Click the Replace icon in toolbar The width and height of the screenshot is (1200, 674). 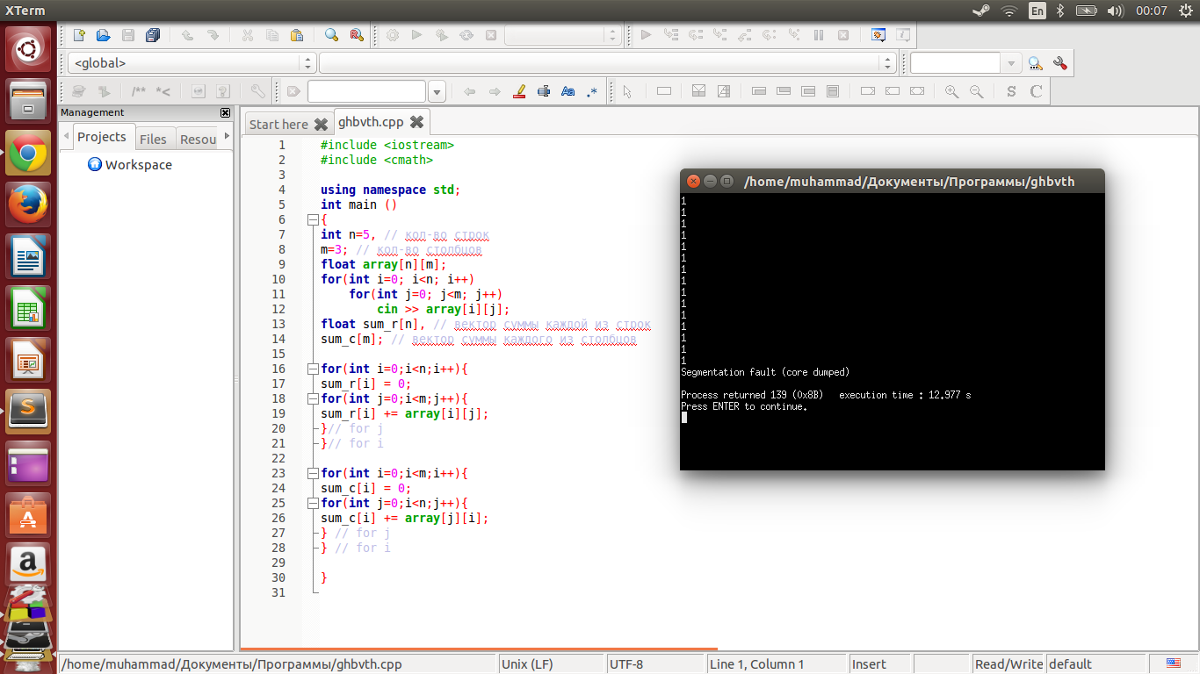(x=356, y=35)
